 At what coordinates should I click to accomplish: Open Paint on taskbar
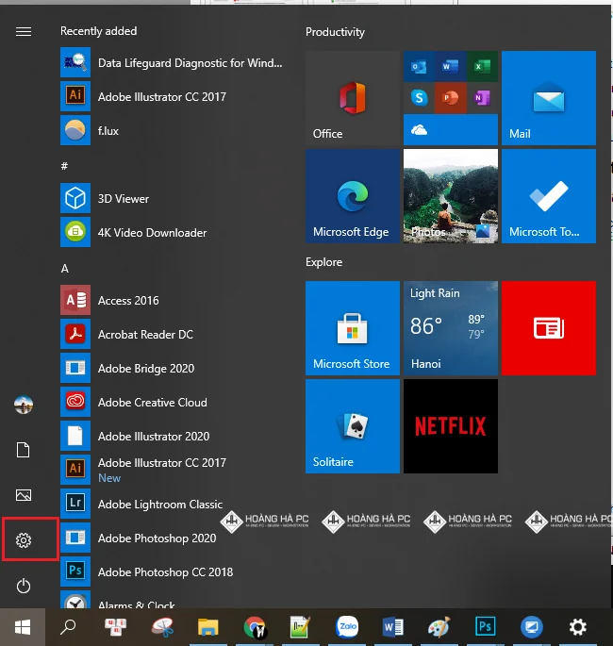point(439,627)
